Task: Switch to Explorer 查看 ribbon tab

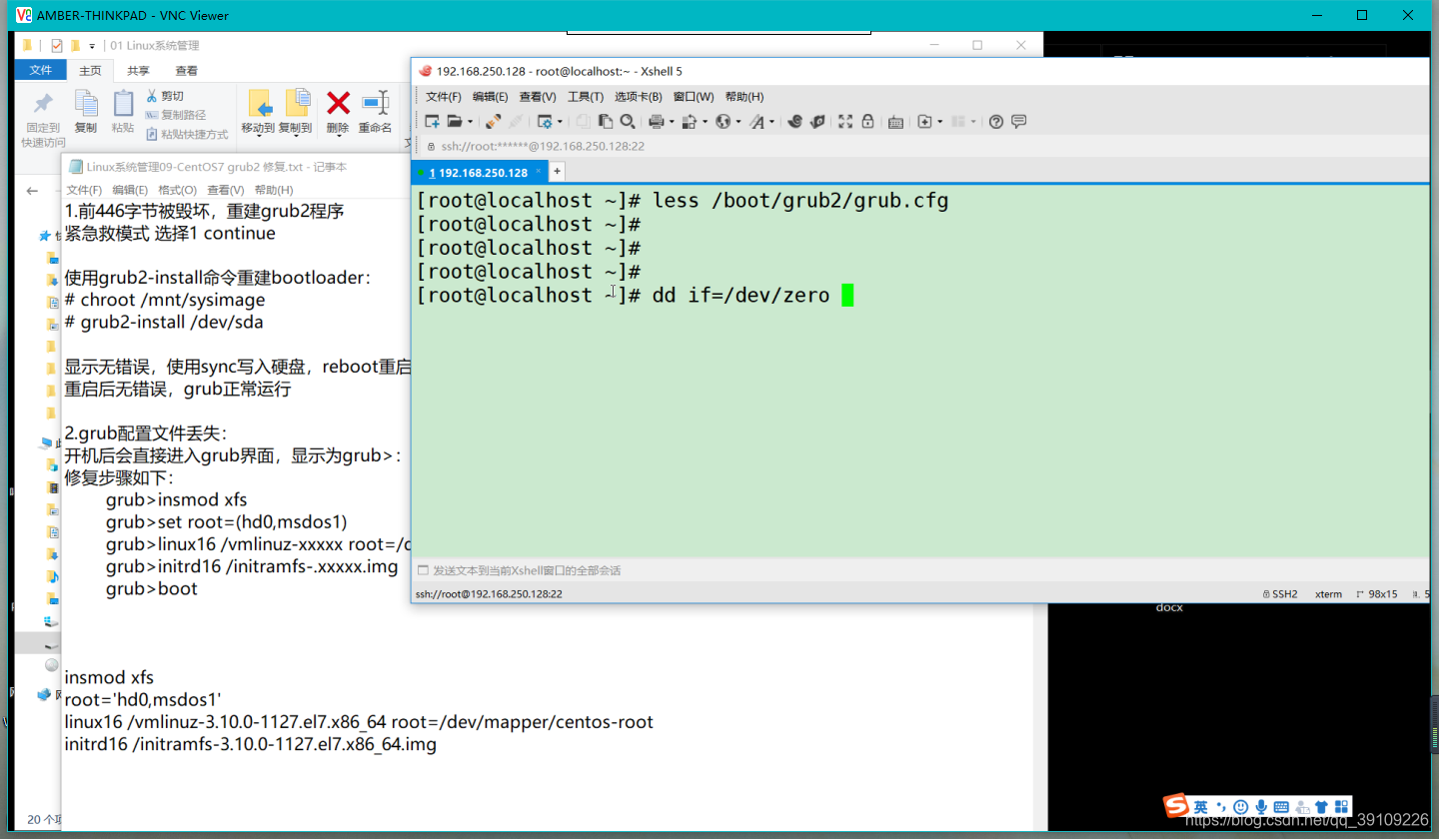Action: pyautogui.click(x=186, y=70)
